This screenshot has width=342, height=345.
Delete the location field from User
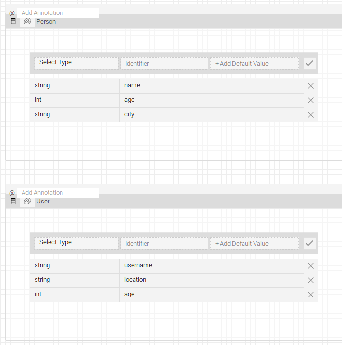tap(310, 280)
